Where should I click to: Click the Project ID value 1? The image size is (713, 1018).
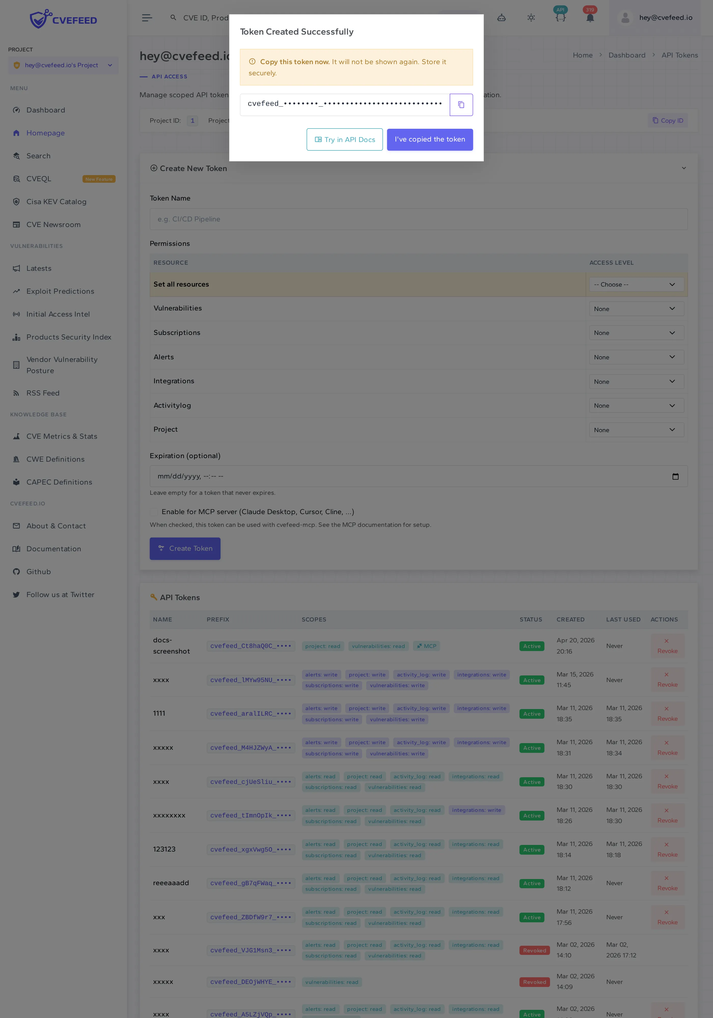pyautogui.click(x=192, y=121)
